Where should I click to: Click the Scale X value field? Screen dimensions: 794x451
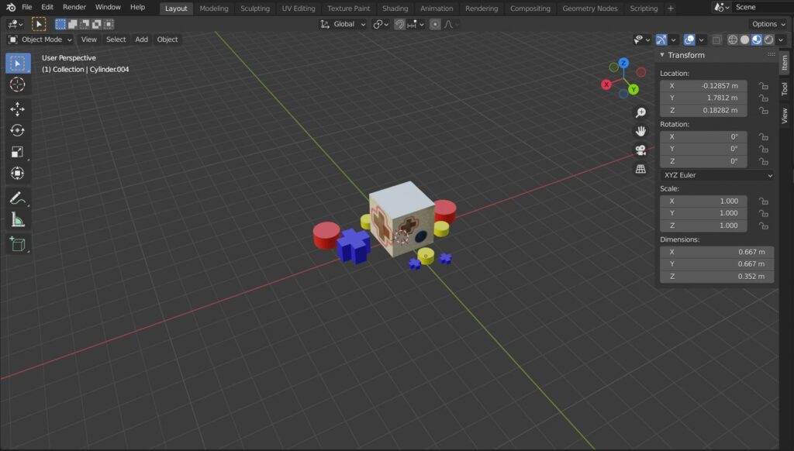(703, 201)
